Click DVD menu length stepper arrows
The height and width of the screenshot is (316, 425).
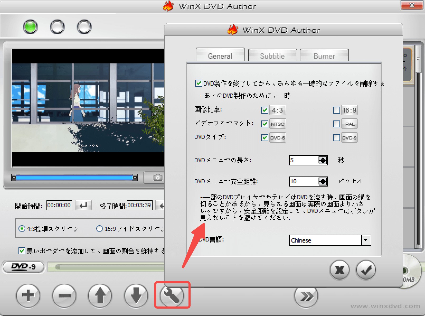coord(323,160)
